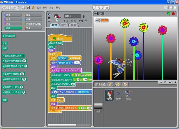Click the sprite name field 角色1
This screenshot has width=179, height=129.
pyautogui.click(x=72, y=16)
